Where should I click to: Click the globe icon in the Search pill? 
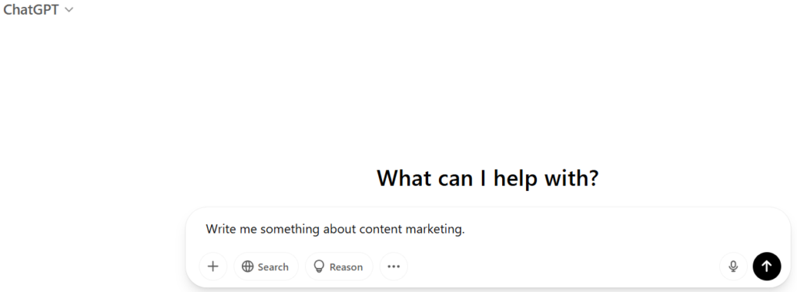[248, 266]
